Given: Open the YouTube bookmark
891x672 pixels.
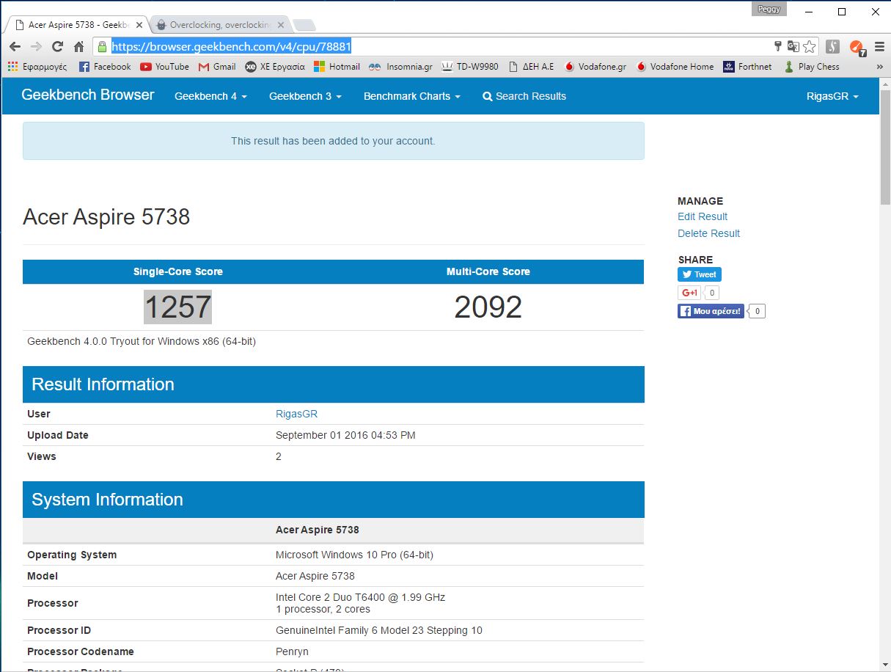Looking at the screenshot, I should [x=164, y=67].
